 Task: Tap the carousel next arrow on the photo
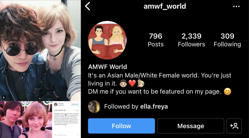pyautogui.click(x=78, y=51)
